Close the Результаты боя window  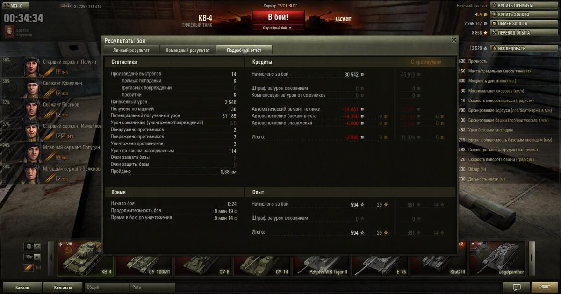(x=453, y=40)
